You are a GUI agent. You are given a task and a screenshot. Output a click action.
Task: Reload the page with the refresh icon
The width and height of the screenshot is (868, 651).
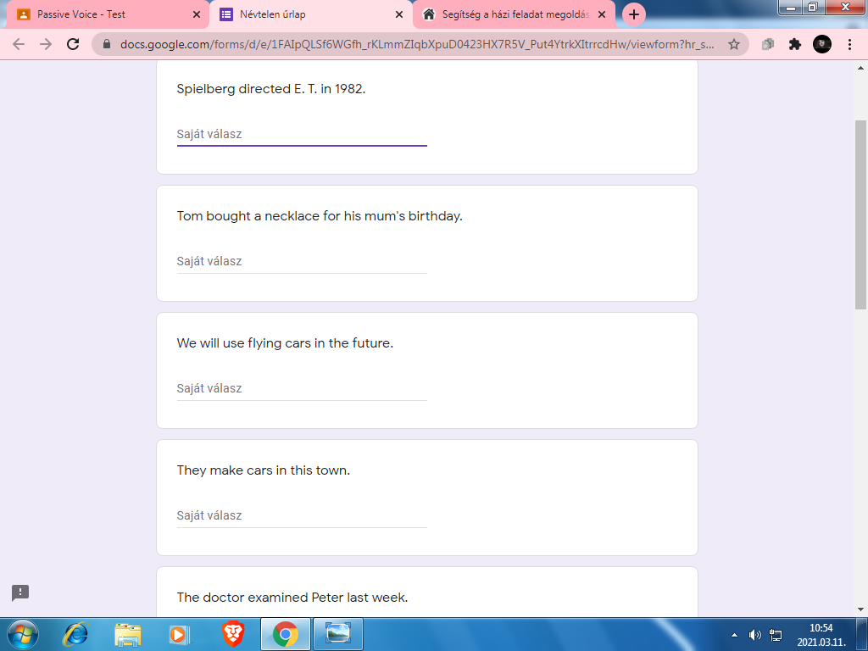(x=73, y=44)
